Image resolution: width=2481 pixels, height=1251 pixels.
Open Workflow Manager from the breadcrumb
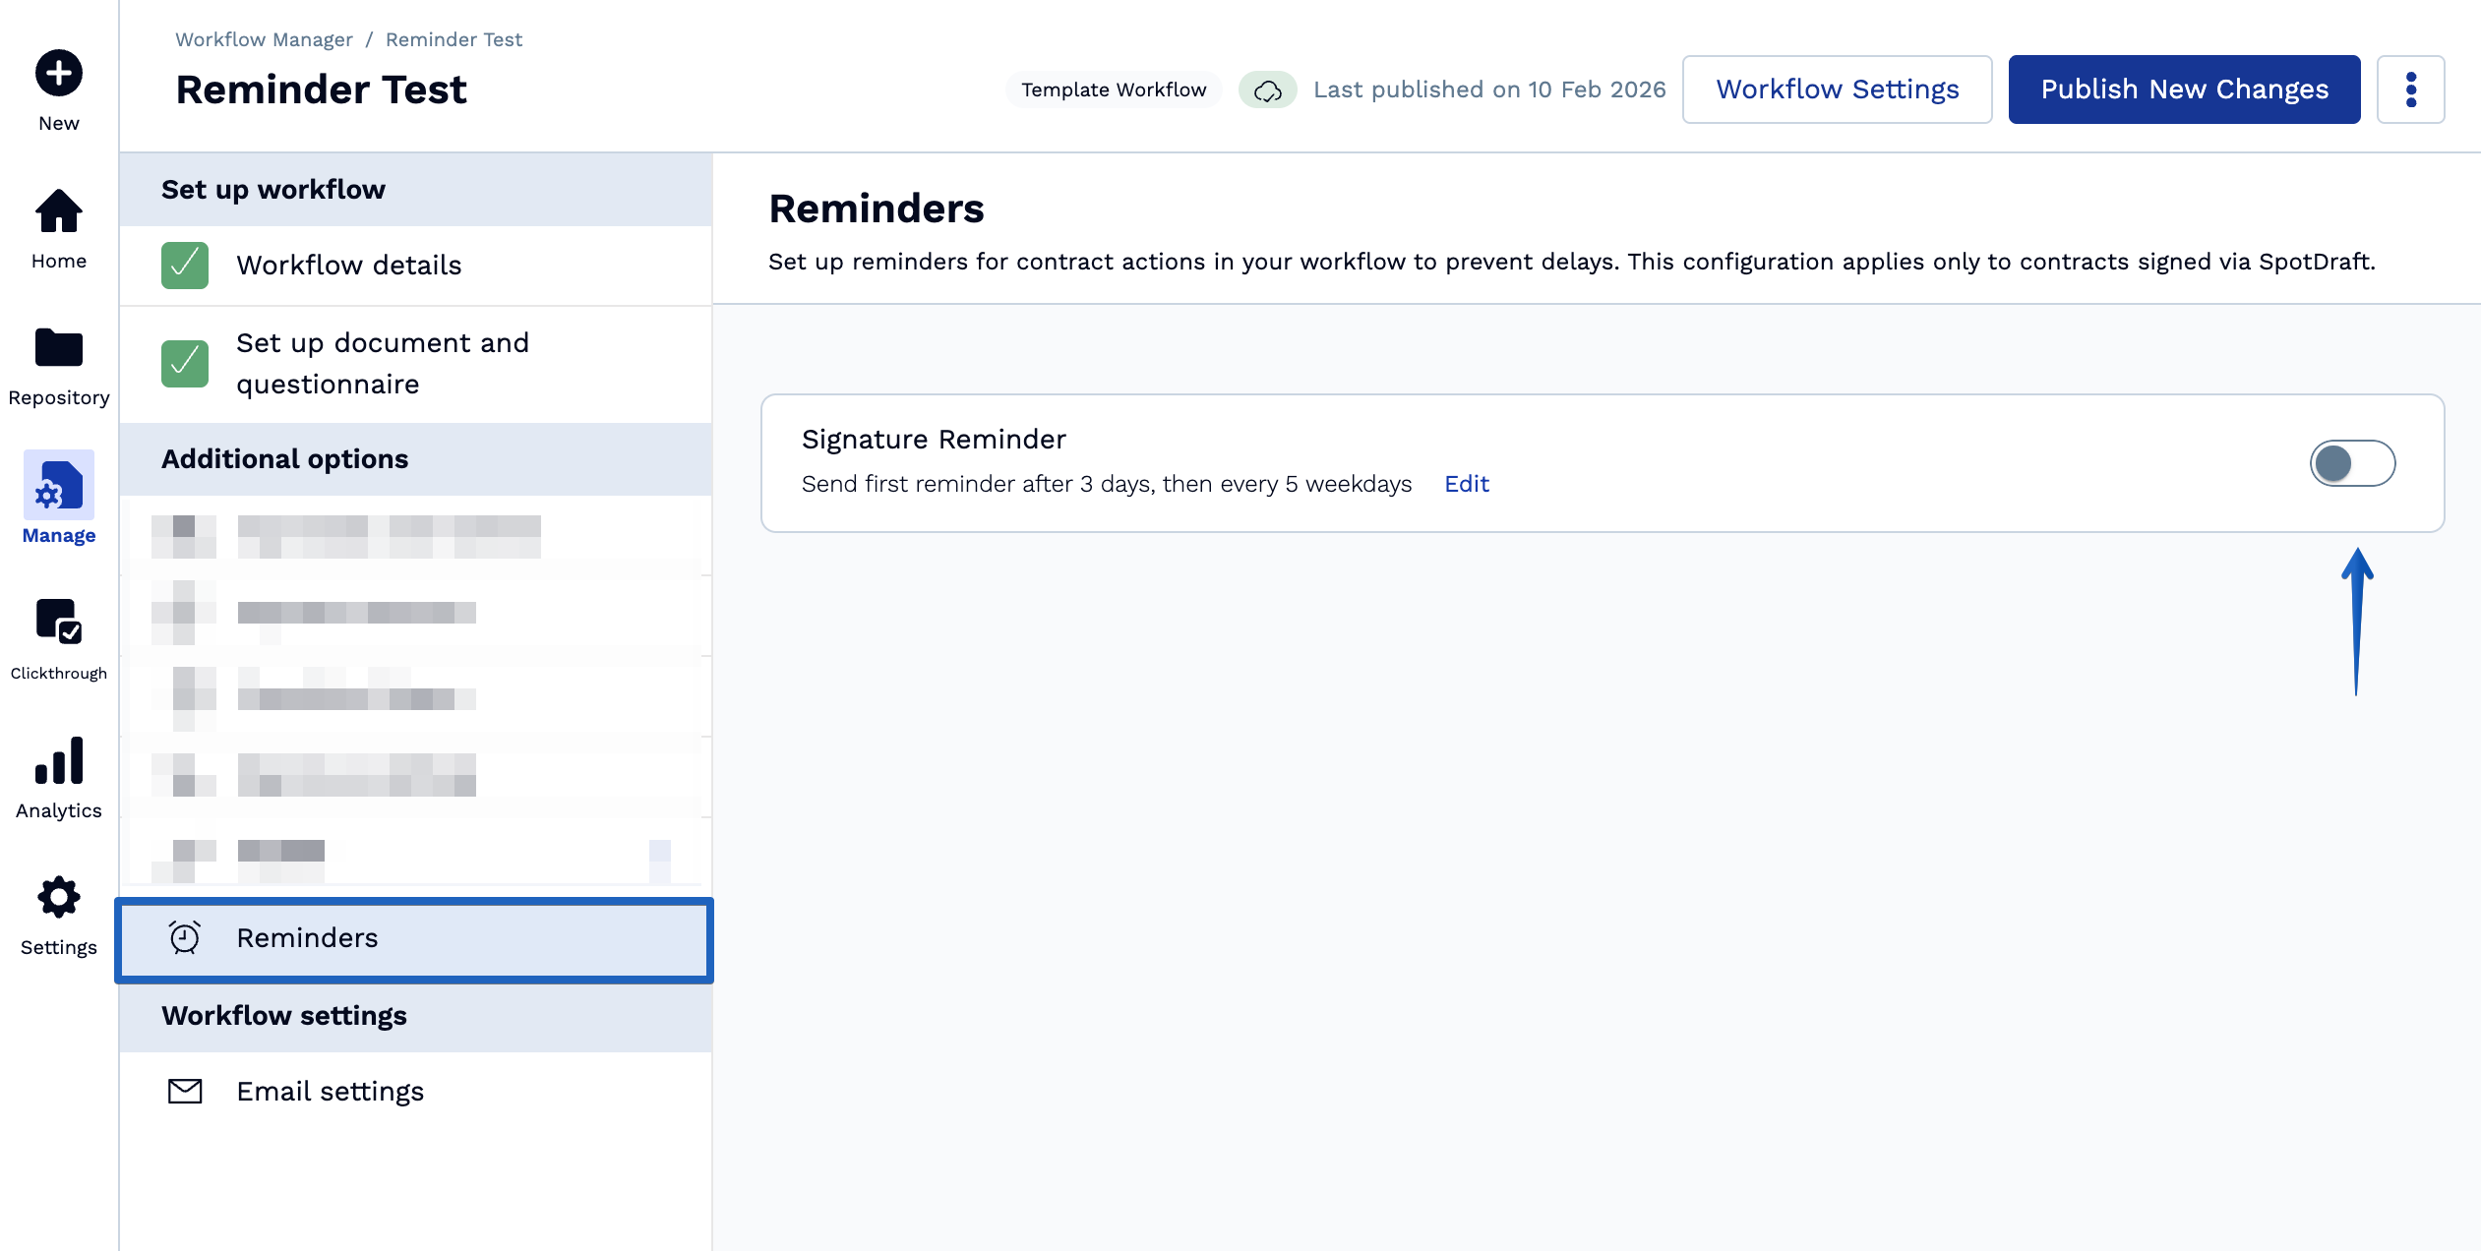coord(263,39)
